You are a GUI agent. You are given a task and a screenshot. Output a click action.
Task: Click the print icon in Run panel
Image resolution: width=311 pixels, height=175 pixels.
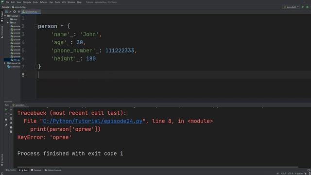[x=11, y=127]
